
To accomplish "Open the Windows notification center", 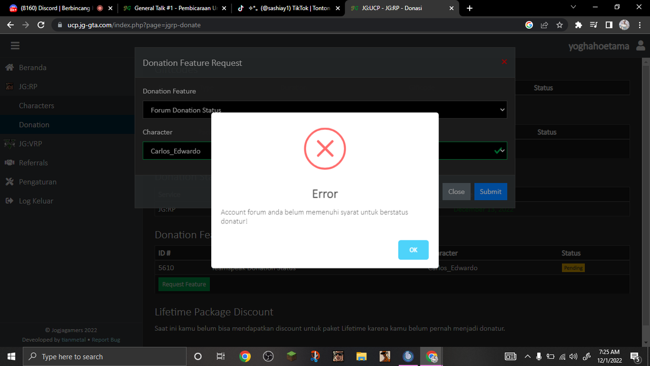I will (x=635, y=356).
